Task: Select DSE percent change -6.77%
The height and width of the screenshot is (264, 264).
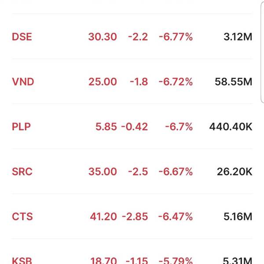Action: 176,37
